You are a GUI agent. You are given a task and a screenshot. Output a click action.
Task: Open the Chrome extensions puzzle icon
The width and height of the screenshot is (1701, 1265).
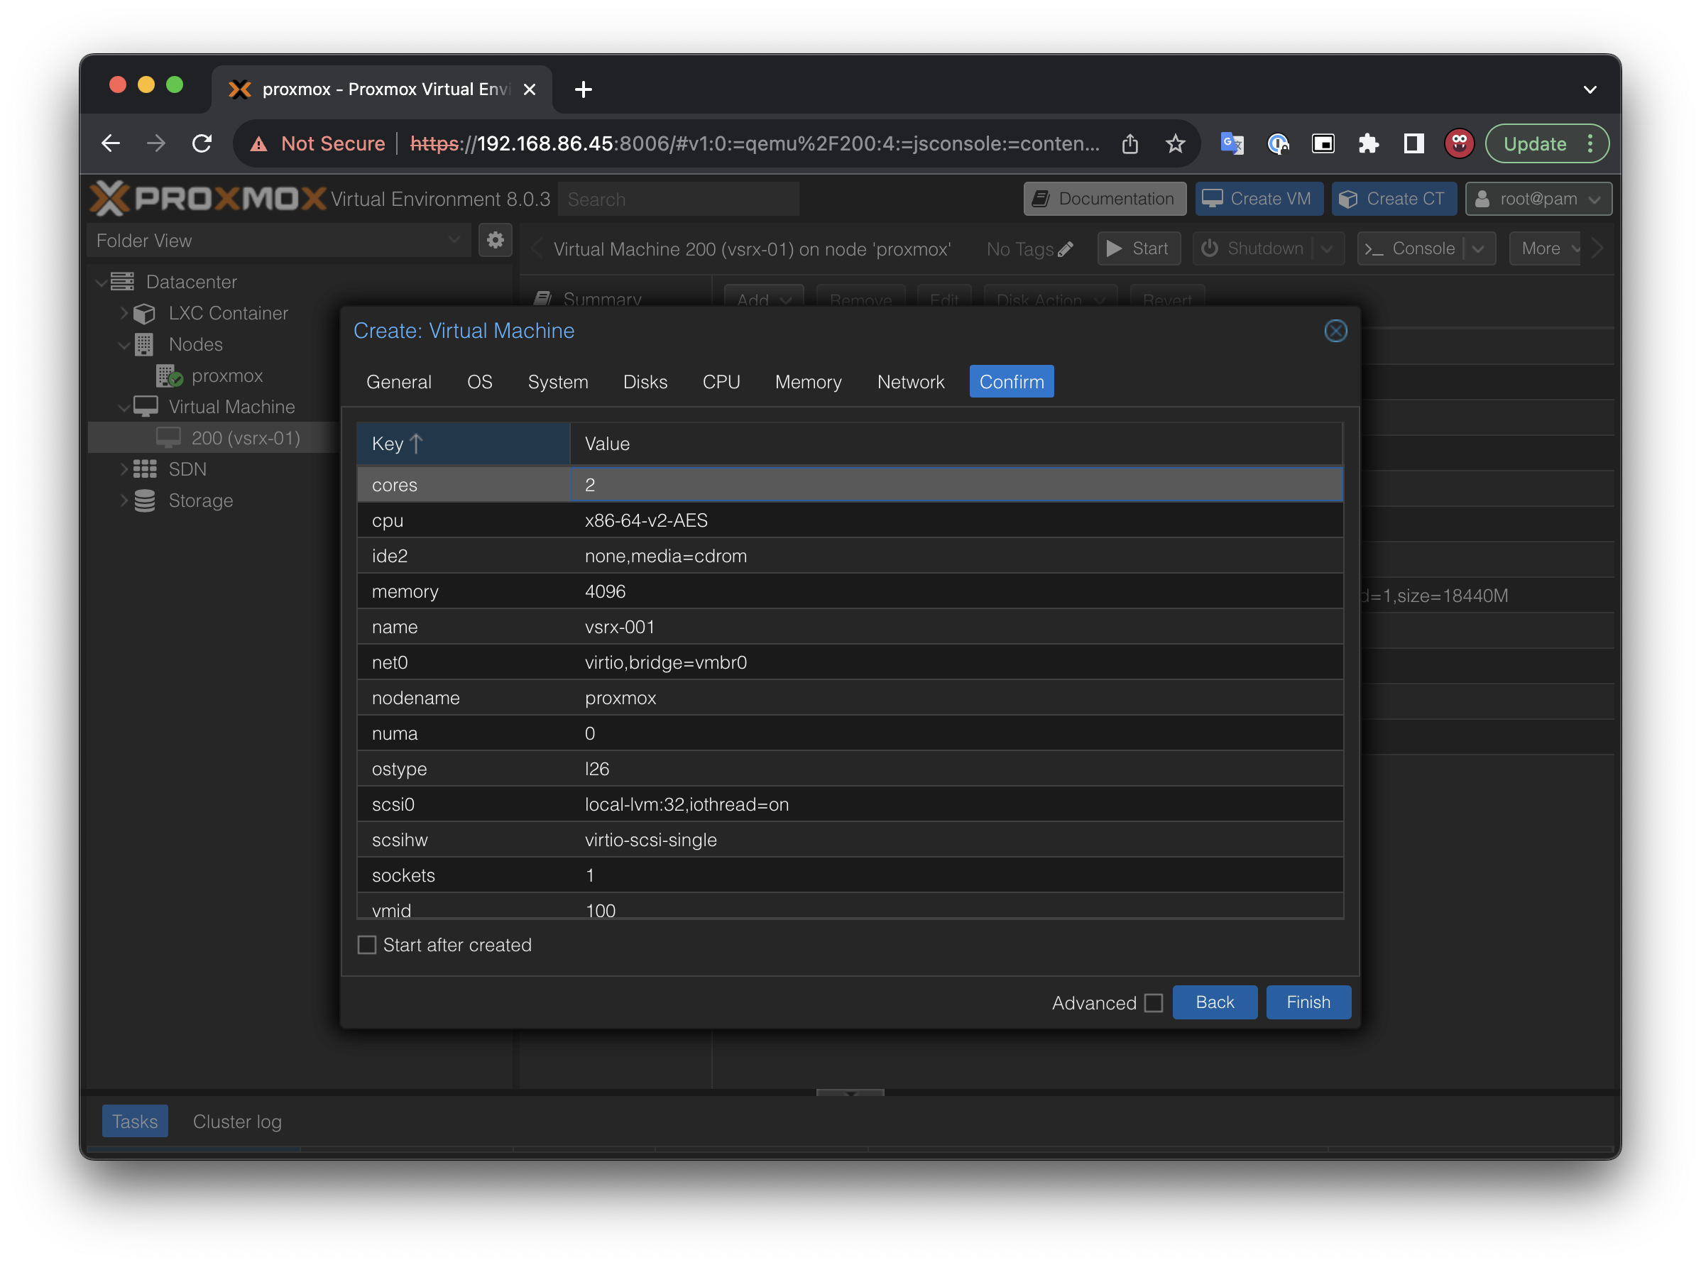[1368, 144]
